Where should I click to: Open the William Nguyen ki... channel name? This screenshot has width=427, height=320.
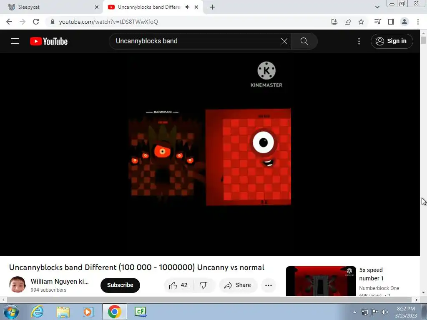click(60, 281)
